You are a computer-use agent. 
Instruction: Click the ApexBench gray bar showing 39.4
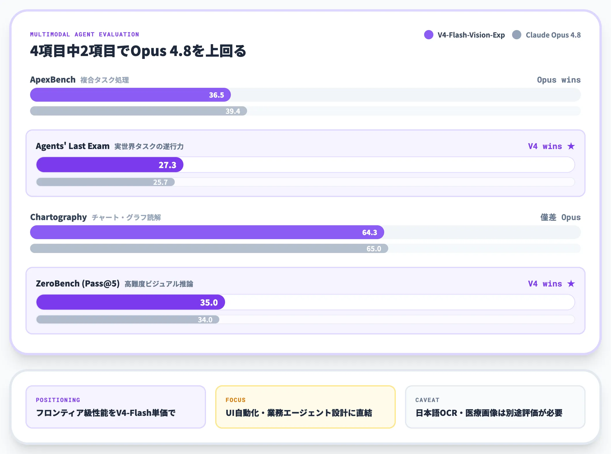coord(139,111)
